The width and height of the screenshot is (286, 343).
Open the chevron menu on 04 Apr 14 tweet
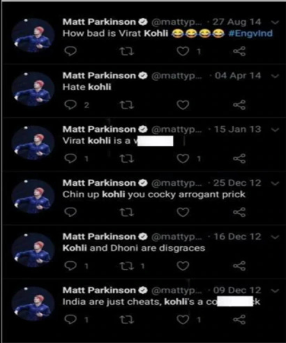pos(275,76)
